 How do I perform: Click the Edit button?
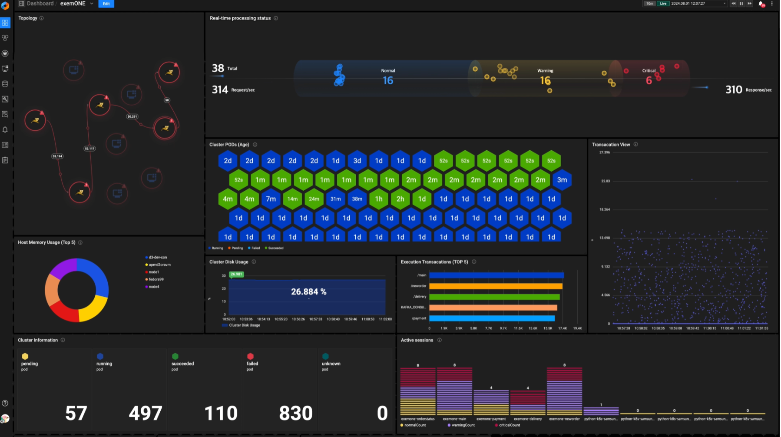pyautogui.click(x=106, y=3)
